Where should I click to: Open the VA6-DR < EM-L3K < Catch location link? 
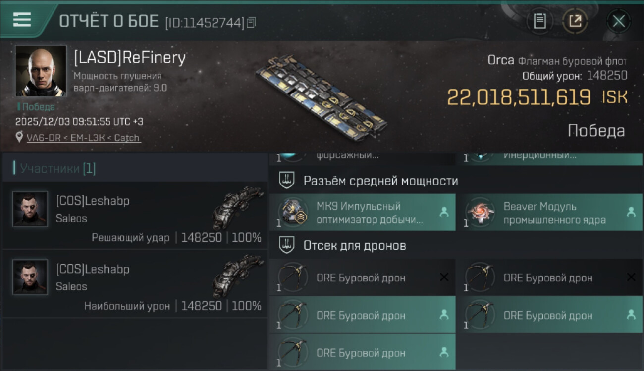coord(84,138)
